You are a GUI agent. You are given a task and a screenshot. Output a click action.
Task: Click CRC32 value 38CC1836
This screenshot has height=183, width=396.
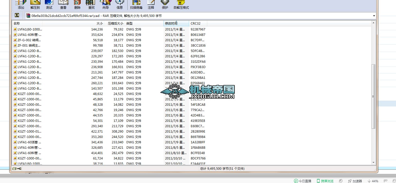(198, 46)
